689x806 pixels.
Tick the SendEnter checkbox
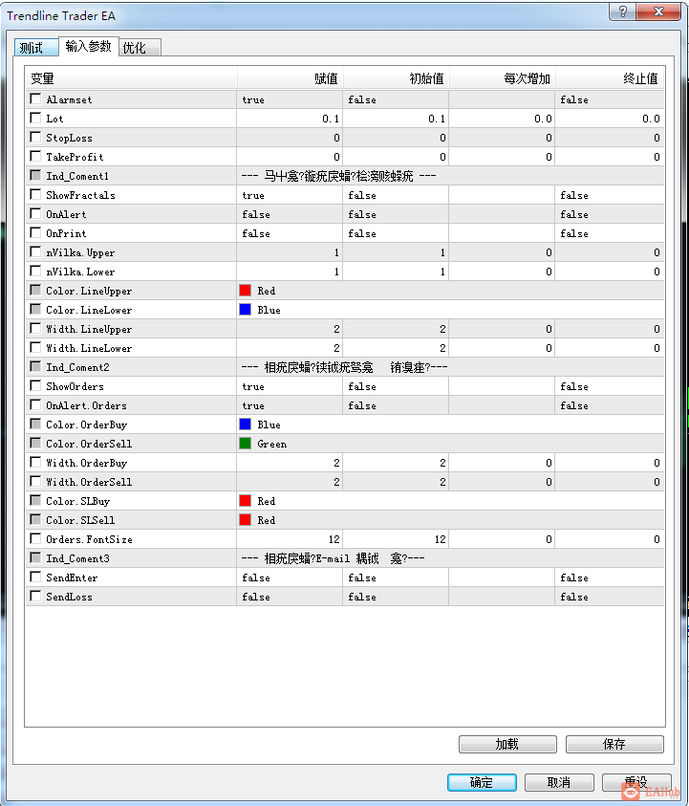(x=35, y=577)
